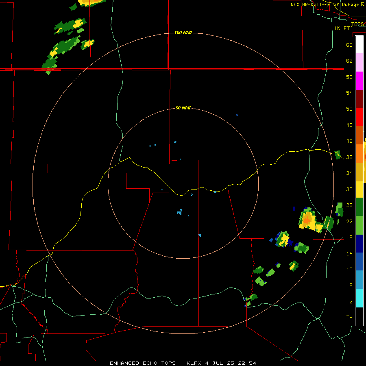This screenshot has height=366, width=366.
Task: Select the "50" value in the legend
Action: [349, 109]
